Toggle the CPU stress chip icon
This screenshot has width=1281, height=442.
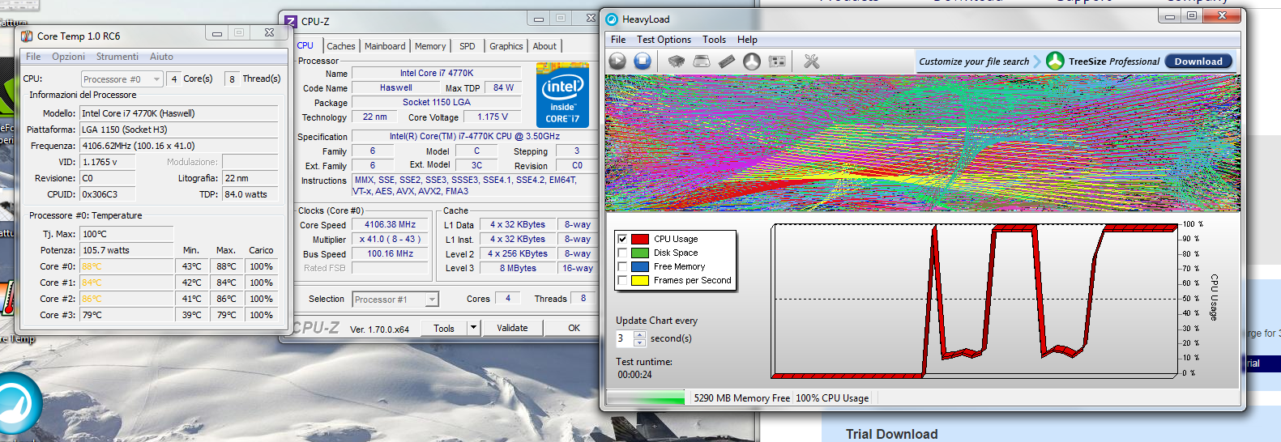(677, 61)
